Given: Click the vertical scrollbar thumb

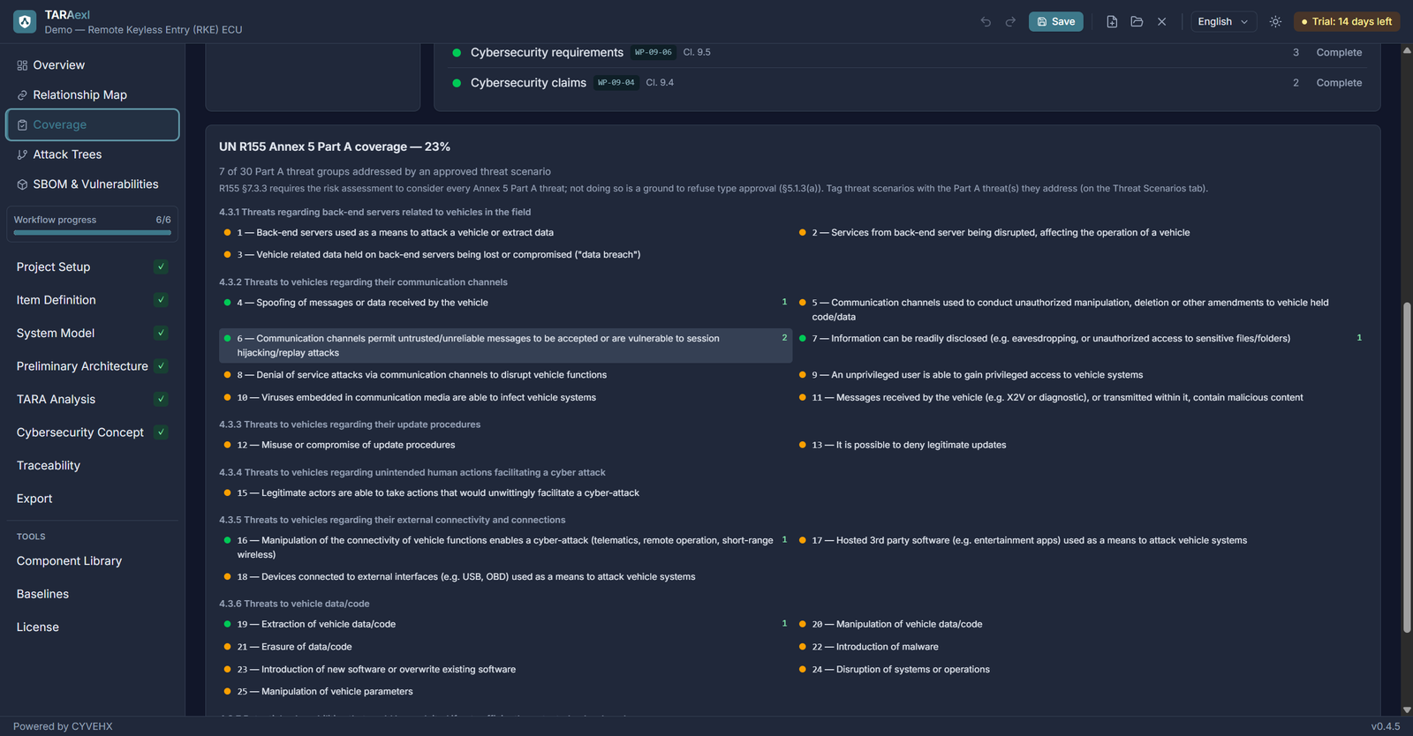Looking at the screenshot, I should click(1407, 467).
